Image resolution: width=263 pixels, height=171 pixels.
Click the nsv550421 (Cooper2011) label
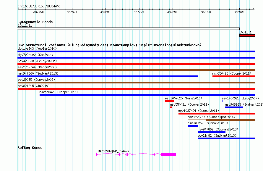coord(189,104)
